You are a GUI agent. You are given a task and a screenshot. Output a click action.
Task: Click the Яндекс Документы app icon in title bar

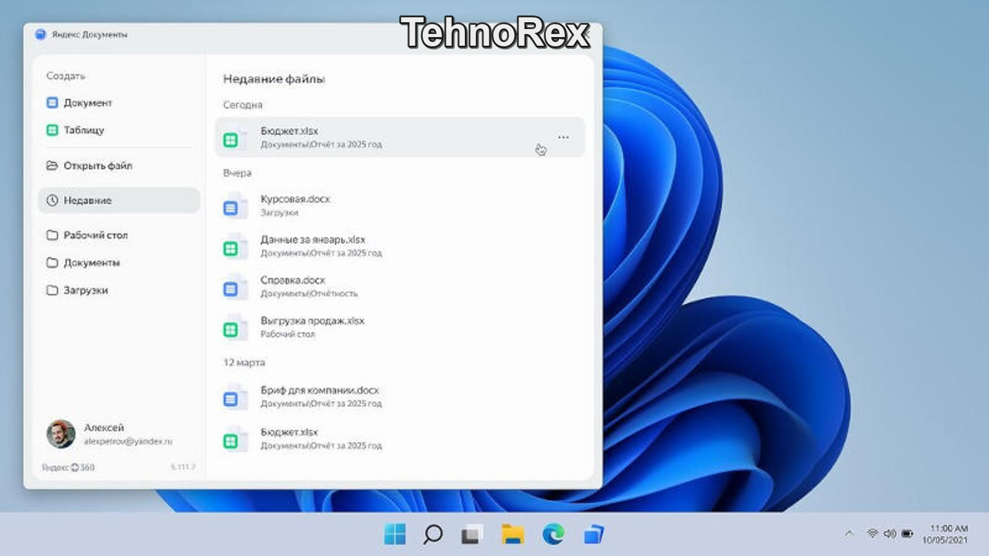pos(41,35)
